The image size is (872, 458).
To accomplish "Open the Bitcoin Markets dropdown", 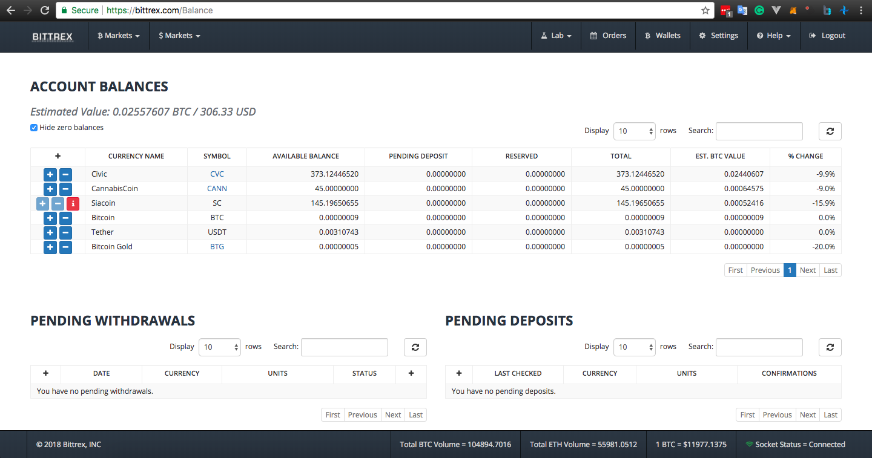I will 119,36.
